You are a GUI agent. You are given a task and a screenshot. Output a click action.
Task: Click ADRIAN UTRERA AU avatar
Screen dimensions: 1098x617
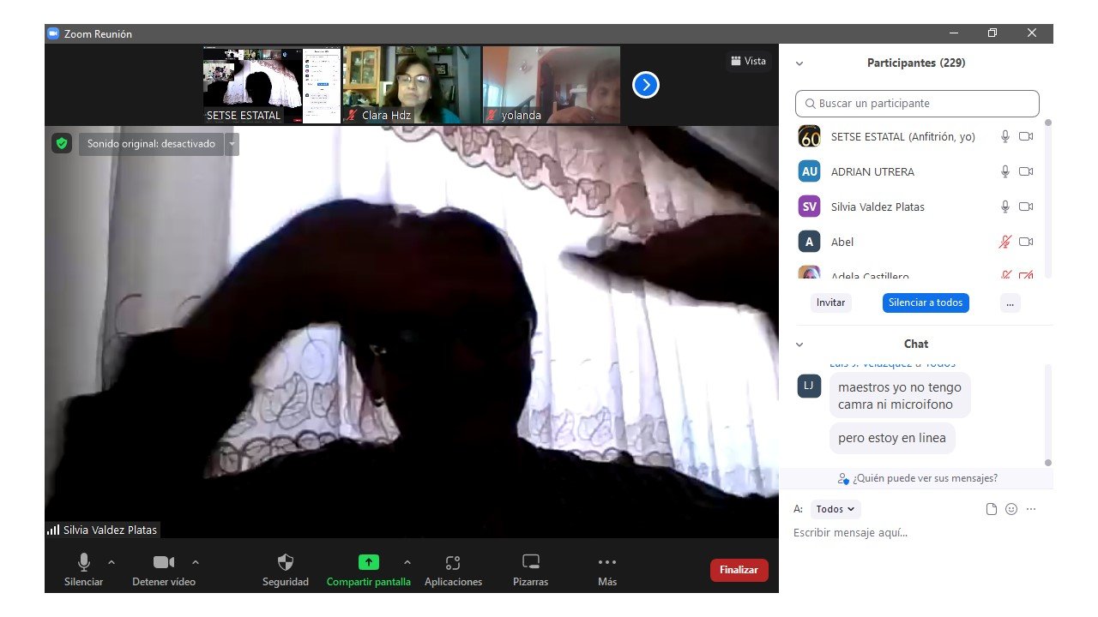tap(809, 171)
